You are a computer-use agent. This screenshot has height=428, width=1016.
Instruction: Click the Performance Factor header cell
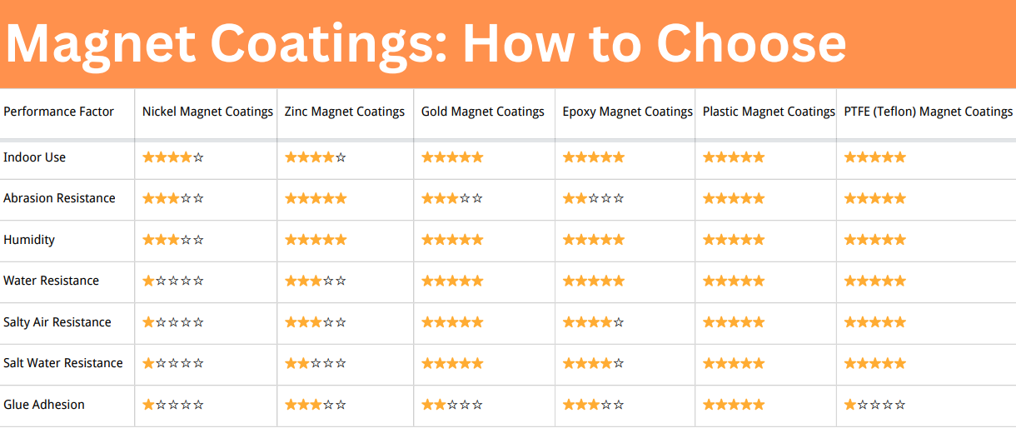(58, 112)
